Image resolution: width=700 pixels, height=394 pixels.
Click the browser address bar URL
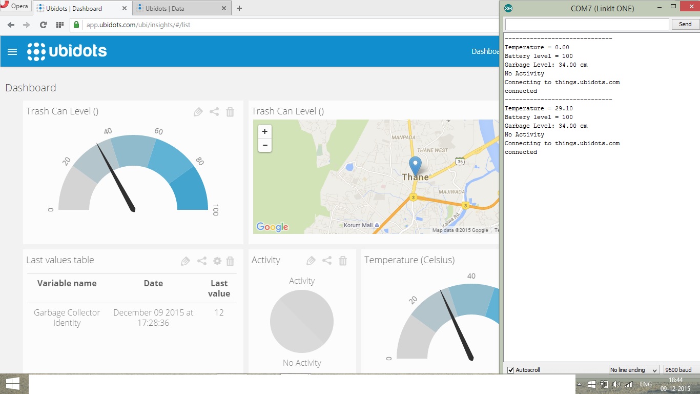coord(138,25)
